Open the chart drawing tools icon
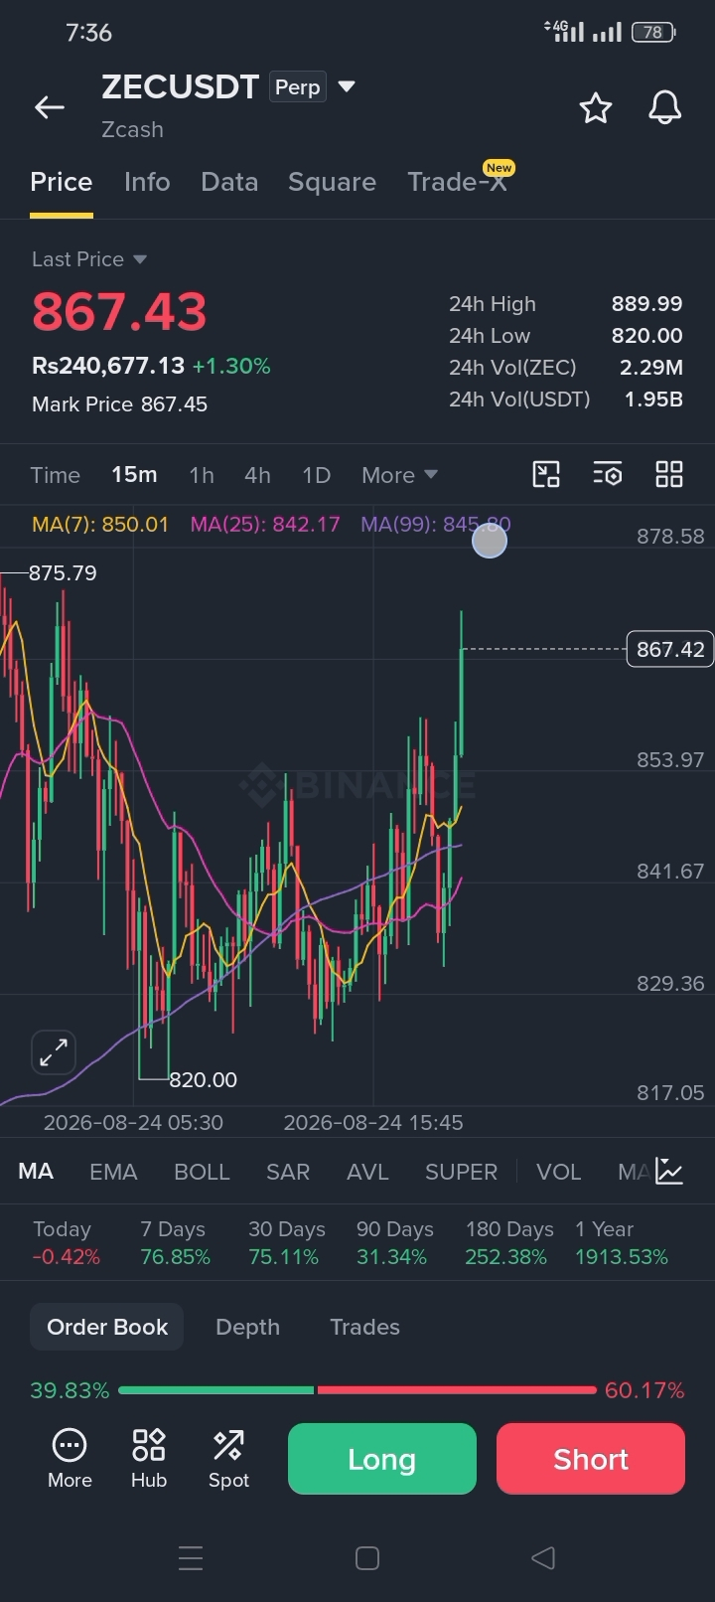The image size is (715, 1602). [x=546, y=474]
